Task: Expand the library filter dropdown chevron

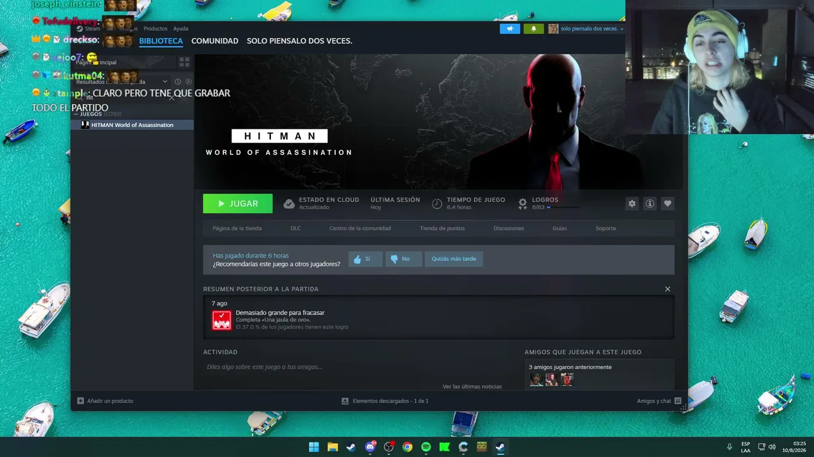Action: [x=165, y=81]
